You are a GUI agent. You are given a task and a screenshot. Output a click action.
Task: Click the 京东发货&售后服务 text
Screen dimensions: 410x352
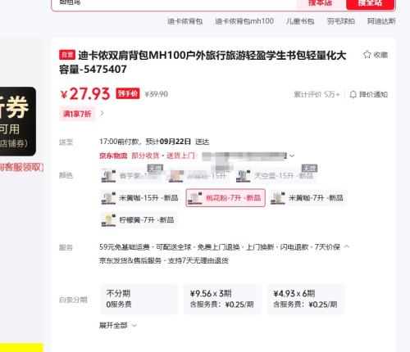click(x=130, y=260)
